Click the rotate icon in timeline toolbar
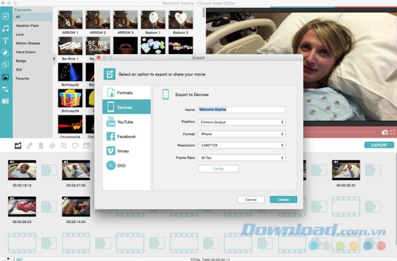Viewport: 397px width, 261px height. point(75,145)
